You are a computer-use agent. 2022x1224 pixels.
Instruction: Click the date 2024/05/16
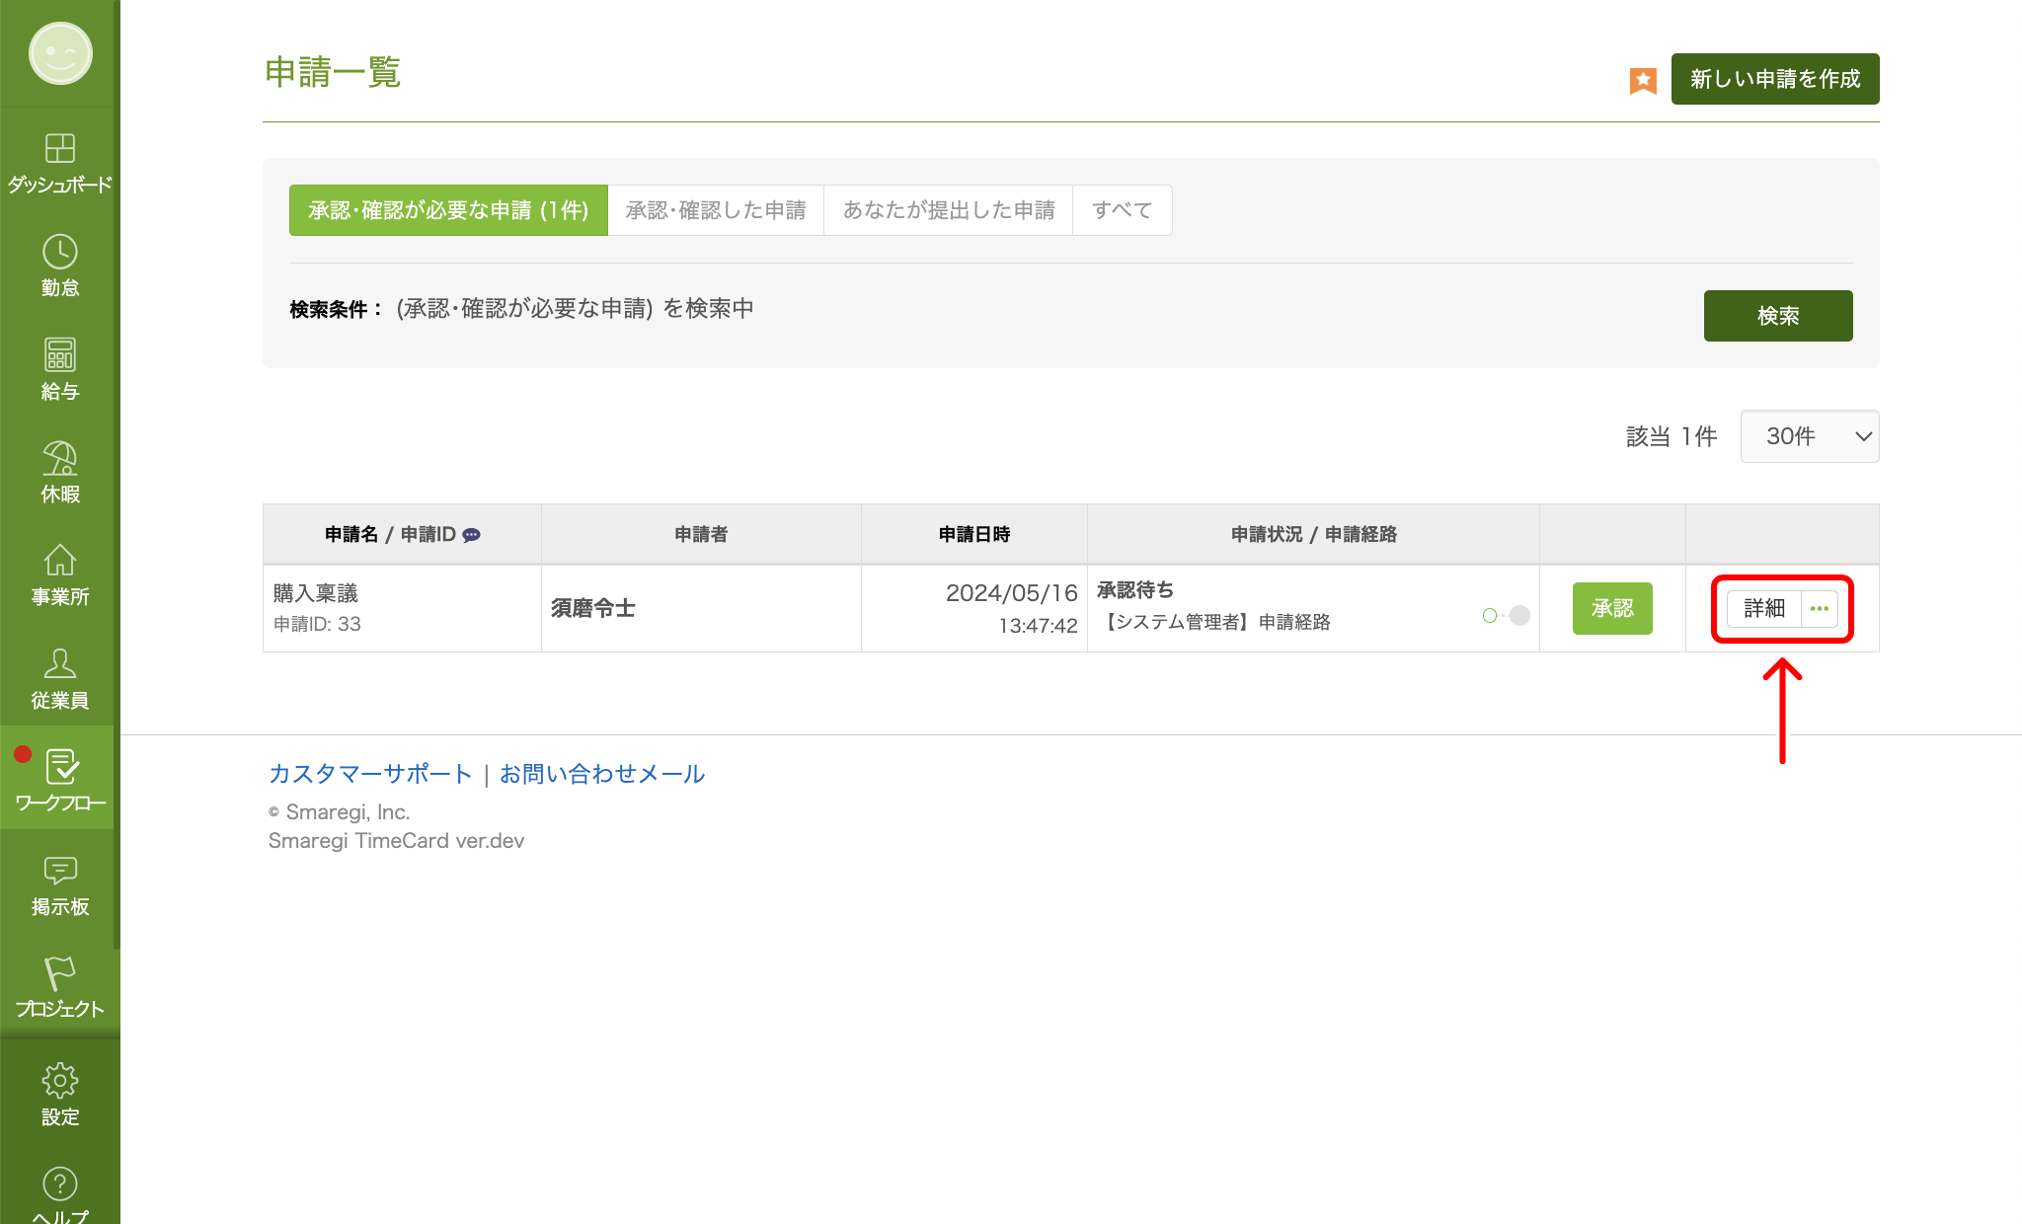[x=1011, y=593]
